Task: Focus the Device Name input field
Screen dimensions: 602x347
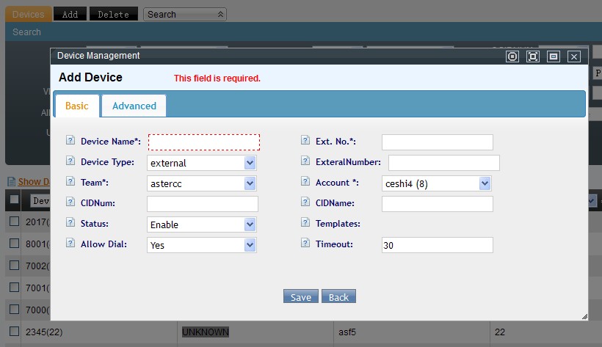Action: click(204, 142)
